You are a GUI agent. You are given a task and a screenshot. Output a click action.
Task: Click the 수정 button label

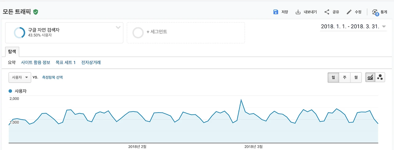click(358, 12)
